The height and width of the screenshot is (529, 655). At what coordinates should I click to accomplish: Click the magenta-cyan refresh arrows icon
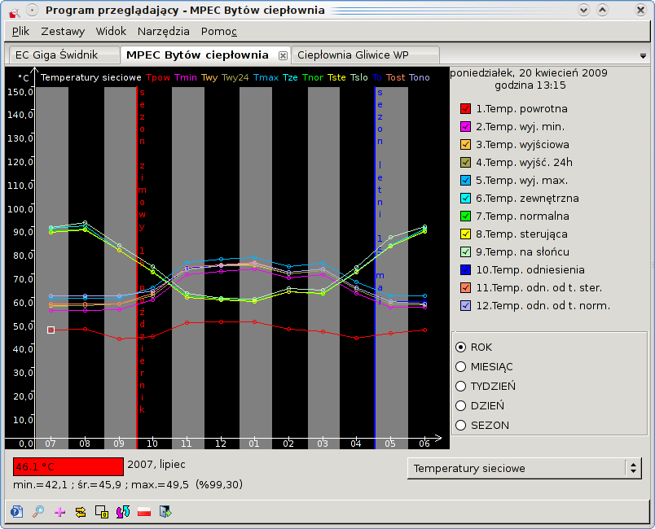click(123, 512)
